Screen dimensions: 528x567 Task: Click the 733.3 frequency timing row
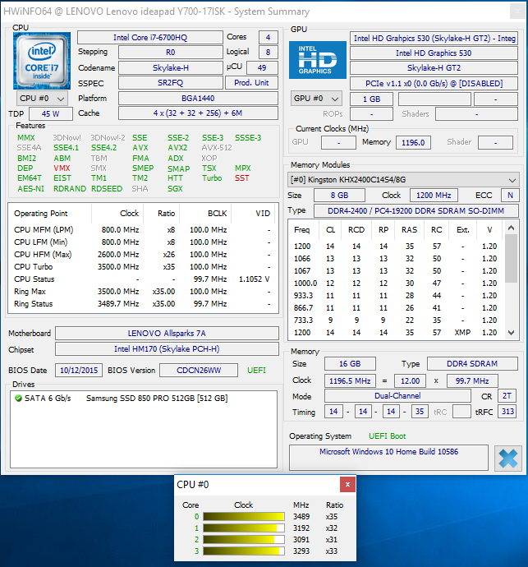pyautogui.click(x=396, y=320)
